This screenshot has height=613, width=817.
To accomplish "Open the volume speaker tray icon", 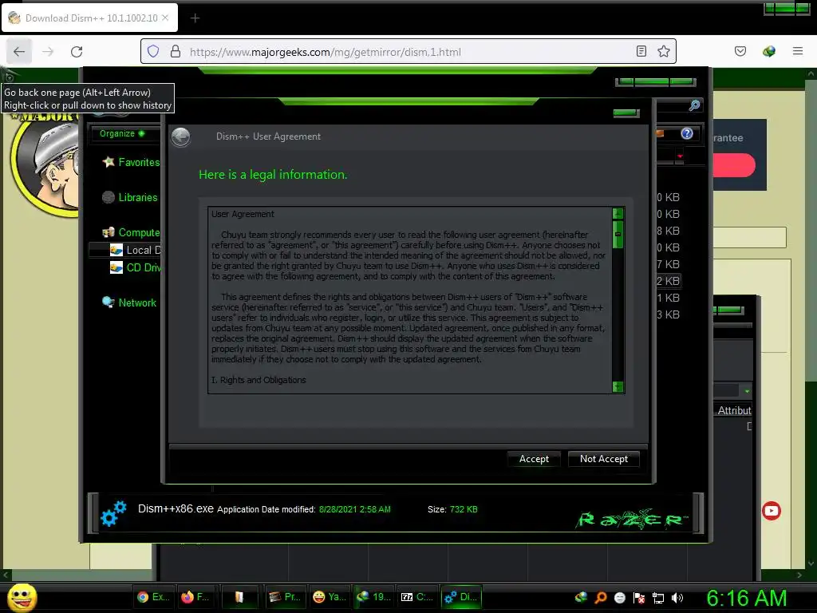I will pyautogui.click(x=677, y=597).
